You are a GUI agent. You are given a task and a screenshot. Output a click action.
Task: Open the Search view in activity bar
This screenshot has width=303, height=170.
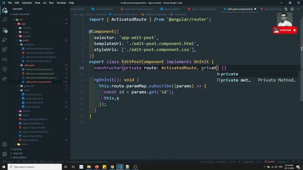5,20
